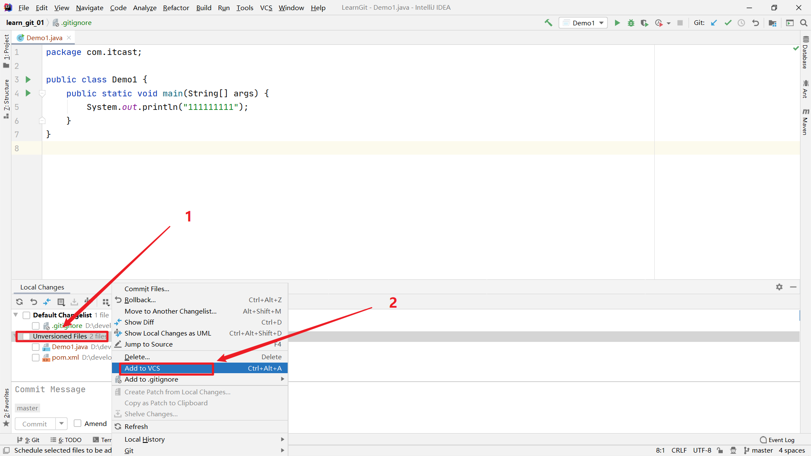Toggle read-only lock icon in status bar

point(720,451)
